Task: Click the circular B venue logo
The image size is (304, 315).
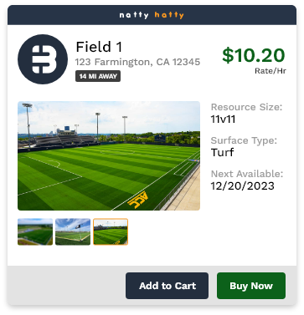Action: 43,59
